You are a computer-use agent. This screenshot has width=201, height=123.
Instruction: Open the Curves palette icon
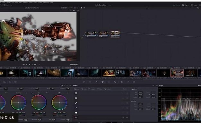pyautogui.click(x=84, y=82)
